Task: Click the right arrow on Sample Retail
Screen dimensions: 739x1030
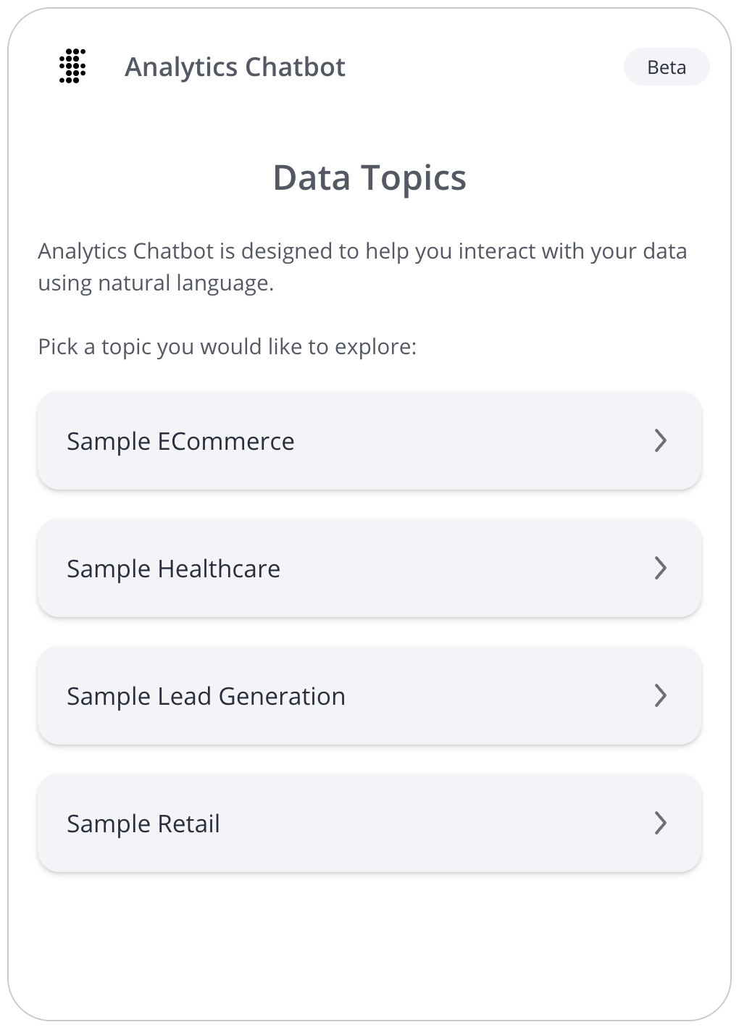Action: click(x=660, y=823)
